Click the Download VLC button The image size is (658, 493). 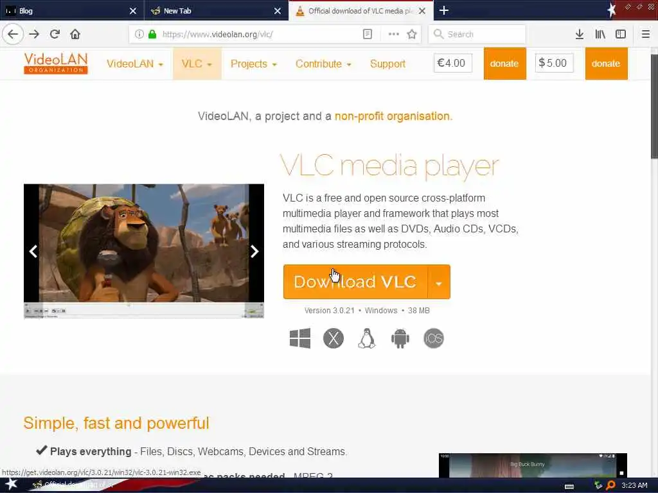[355, 282]
